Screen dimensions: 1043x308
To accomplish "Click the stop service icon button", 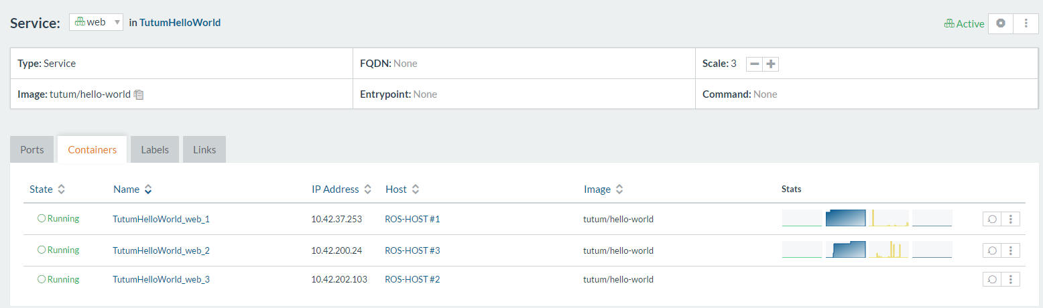I will coord(1001,23).
